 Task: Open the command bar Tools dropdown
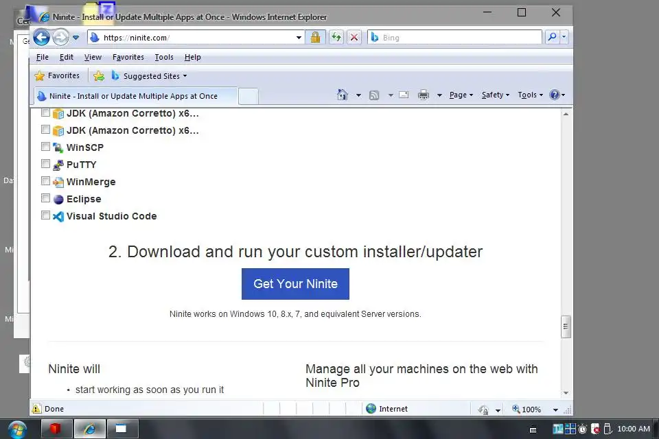pos(531,95)
